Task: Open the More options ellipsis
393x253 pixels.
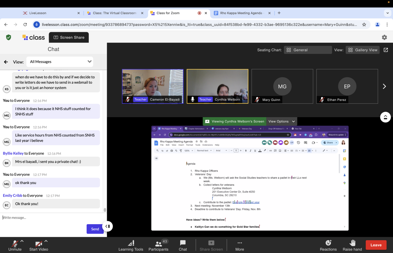Action: pos(239,245)
